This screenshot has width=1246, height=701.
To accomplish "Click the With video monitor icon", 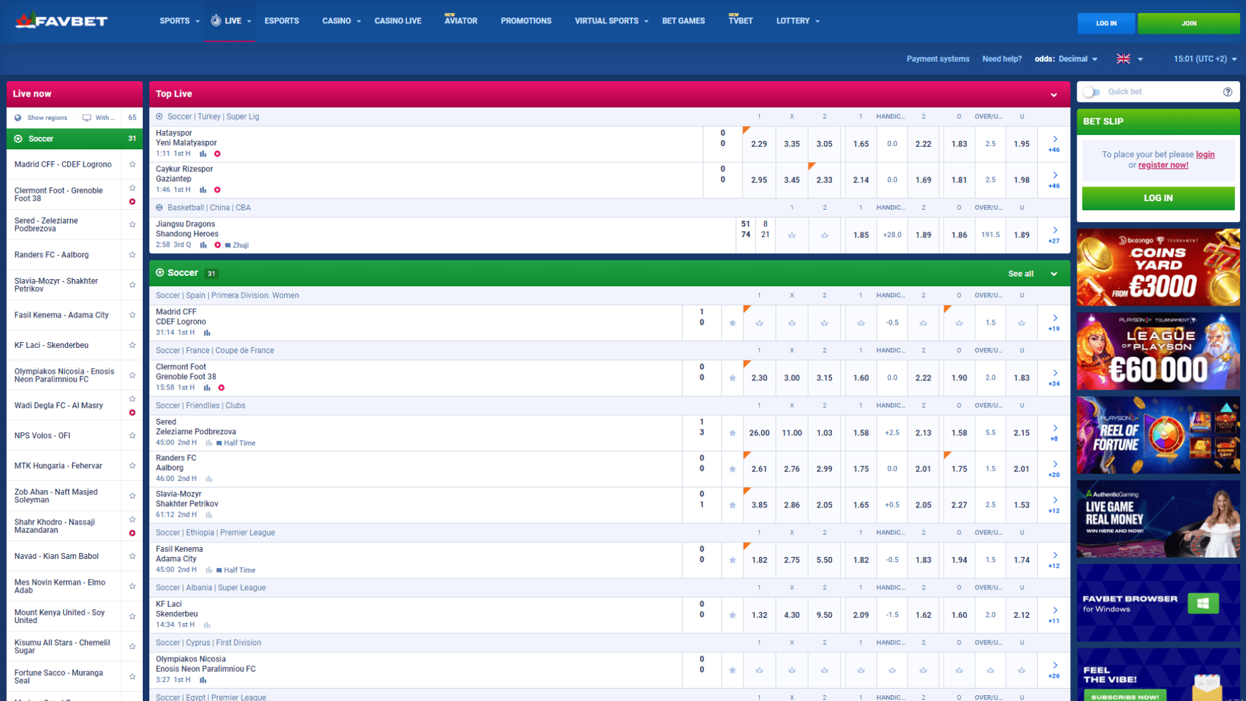I will click(86, 117).
